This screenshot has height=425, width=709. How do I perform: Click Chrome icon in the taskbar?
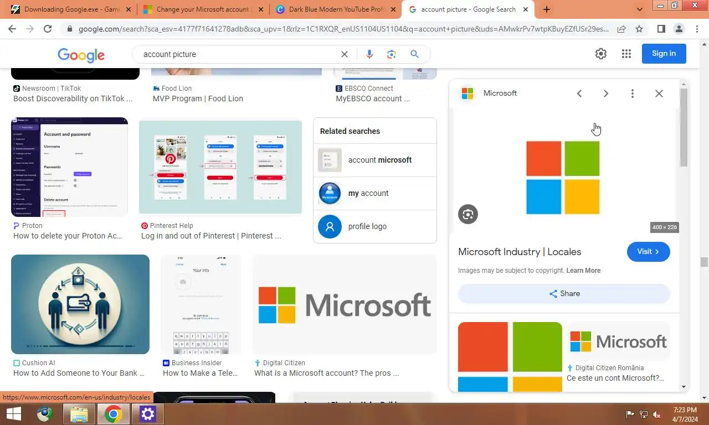114,414
